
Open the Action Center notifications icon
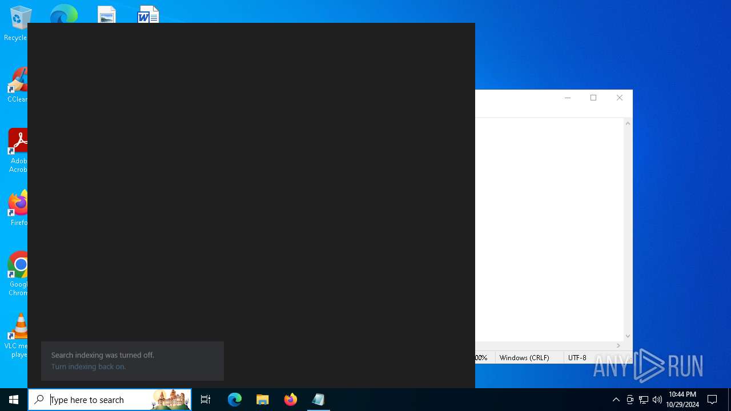tap(712, 400)
